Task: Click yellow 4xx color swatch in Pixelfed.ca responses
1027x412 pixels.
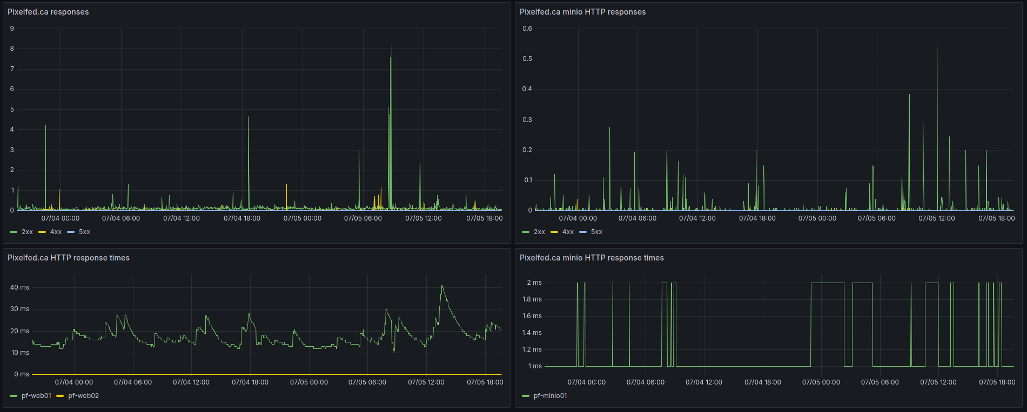Action: click(x=42, y=232)
